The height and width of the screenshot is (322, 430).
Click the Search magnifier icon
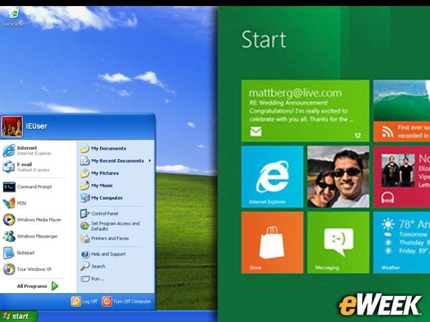tap(85, 266)
